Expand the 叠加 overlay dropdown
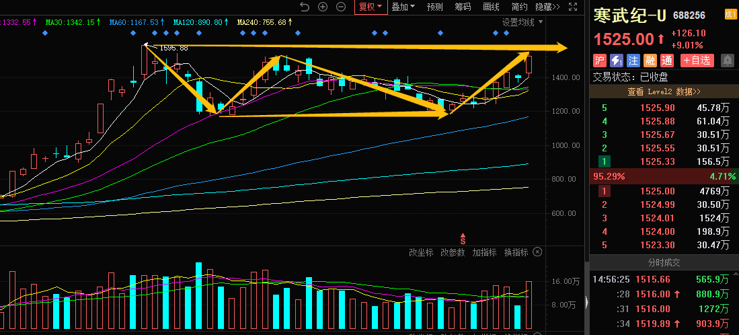The image size is (739, 335). [403, 7]
